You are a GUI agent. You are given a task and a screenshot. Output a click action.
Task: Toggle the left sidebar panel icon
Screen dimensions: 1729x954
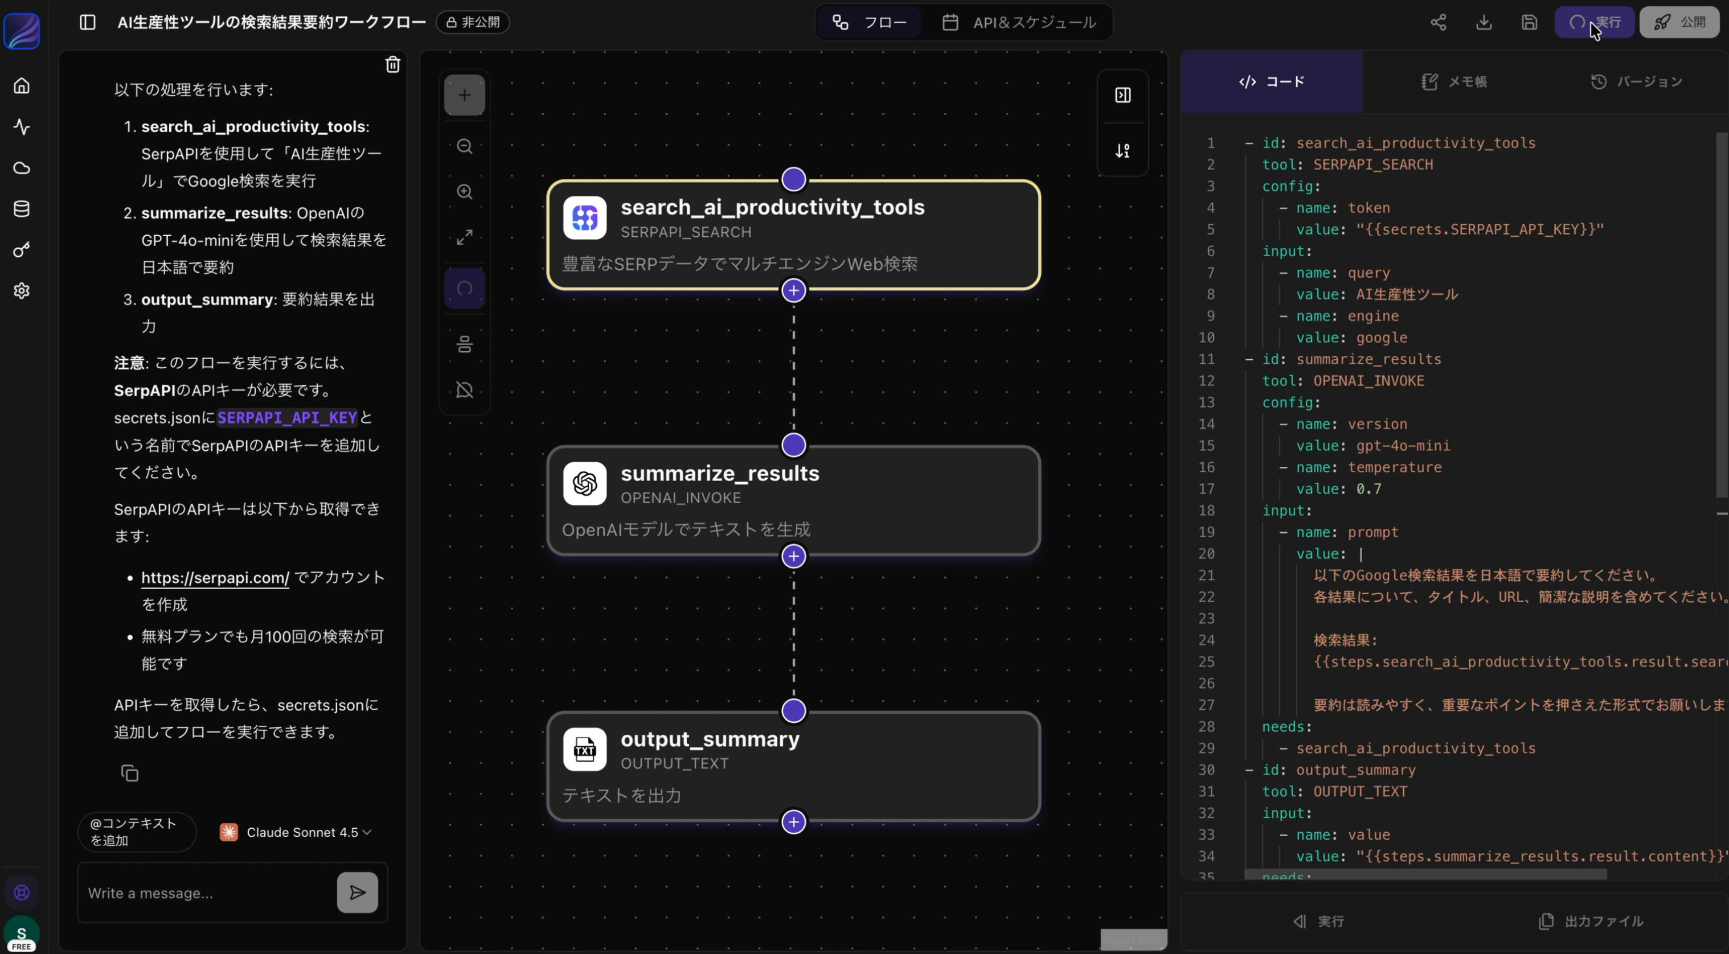87,22
